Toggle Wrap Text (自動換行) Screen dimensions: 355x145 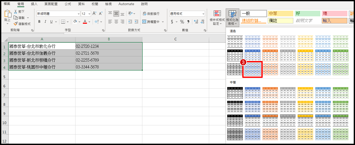(x=151, y=14)
